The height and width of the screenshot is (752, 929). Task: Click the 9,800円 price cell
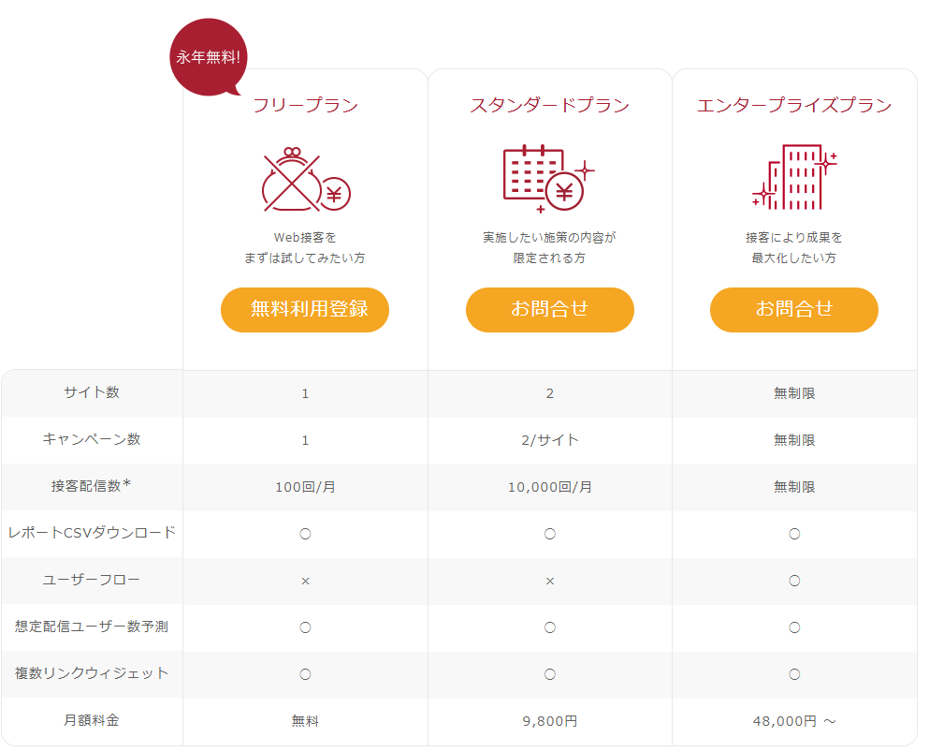point(550,721)
